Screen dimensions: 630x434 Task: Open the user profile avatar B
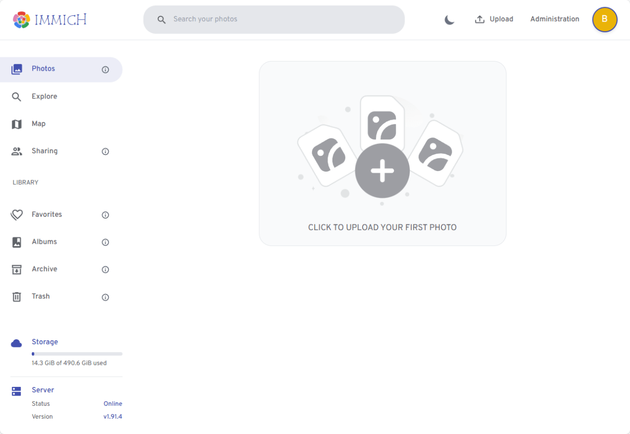tap(604, 19)
